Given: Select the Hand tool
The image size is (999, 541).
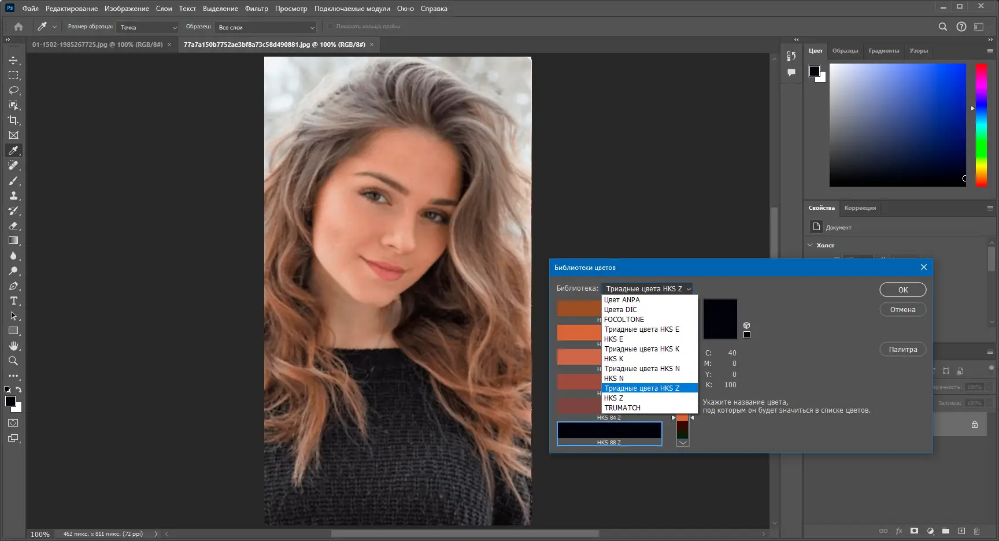Looking at the screenshot, I should [13, 346].
